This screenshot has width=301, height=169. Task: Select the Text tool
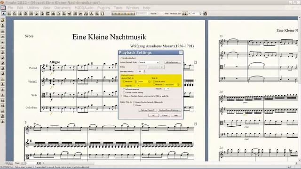pos(92,14)
